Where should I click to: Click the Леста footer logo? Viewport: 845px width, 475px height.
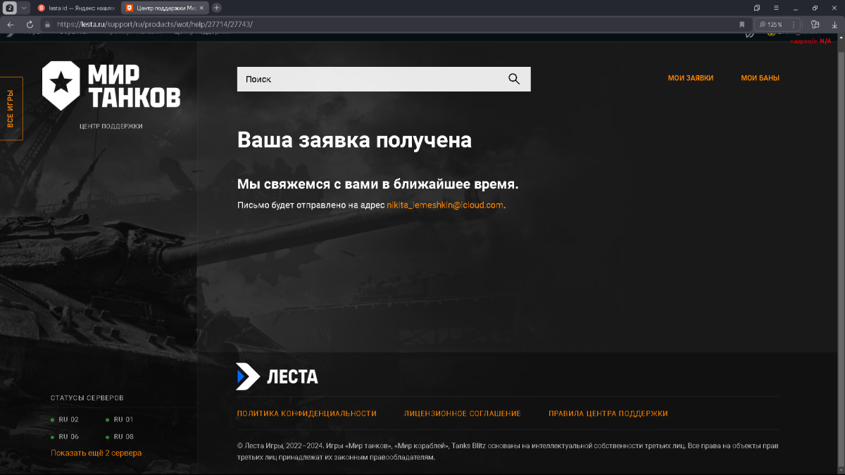coord(277,376)
